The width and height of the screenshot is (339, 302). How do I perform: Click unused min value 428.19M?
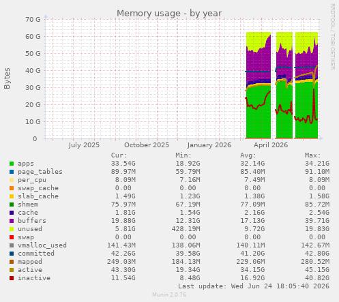coord(186,229)
